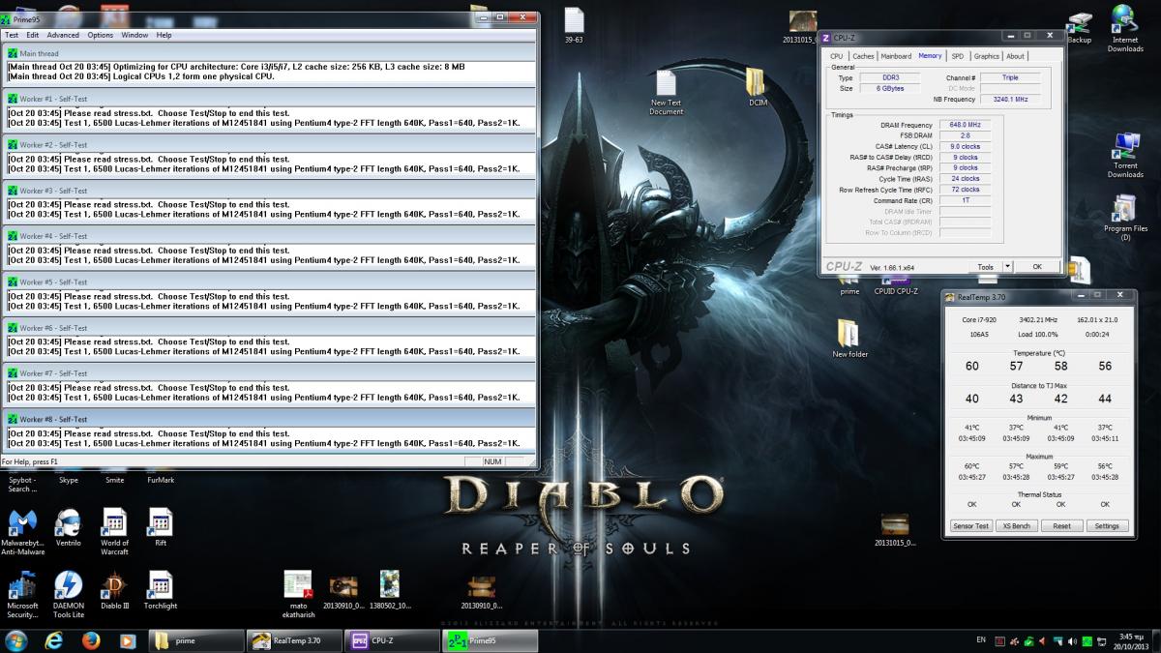Open Windows Media Player from the taskbar
The image size is (1161, 653).
pos(127,640)
